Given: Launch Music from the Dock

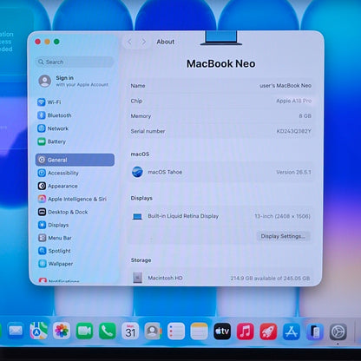Looking at the screenshot, I should click(x=246, y=331).
